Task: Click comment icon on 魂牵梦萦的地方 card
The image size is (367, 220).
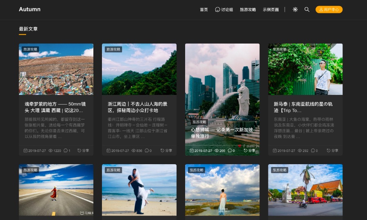Action: (x=66, y=150)
